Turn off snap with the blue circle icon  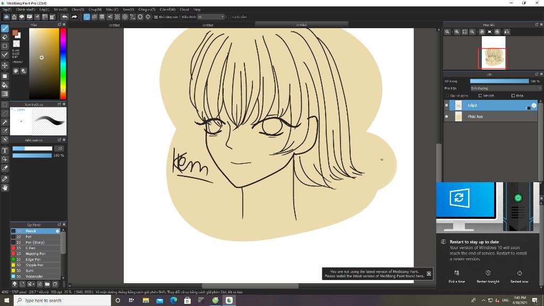(x=87, y=16)
